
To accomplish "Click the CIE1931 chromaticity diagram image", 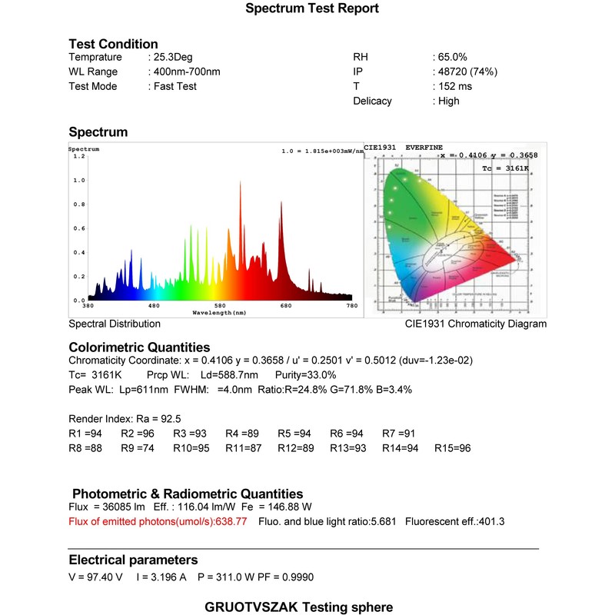I will point(456,230).
